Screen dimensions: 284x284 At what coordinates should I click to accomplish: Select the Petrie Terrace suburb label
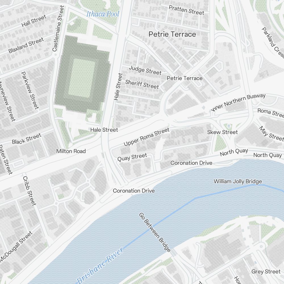tap(172, 34)
